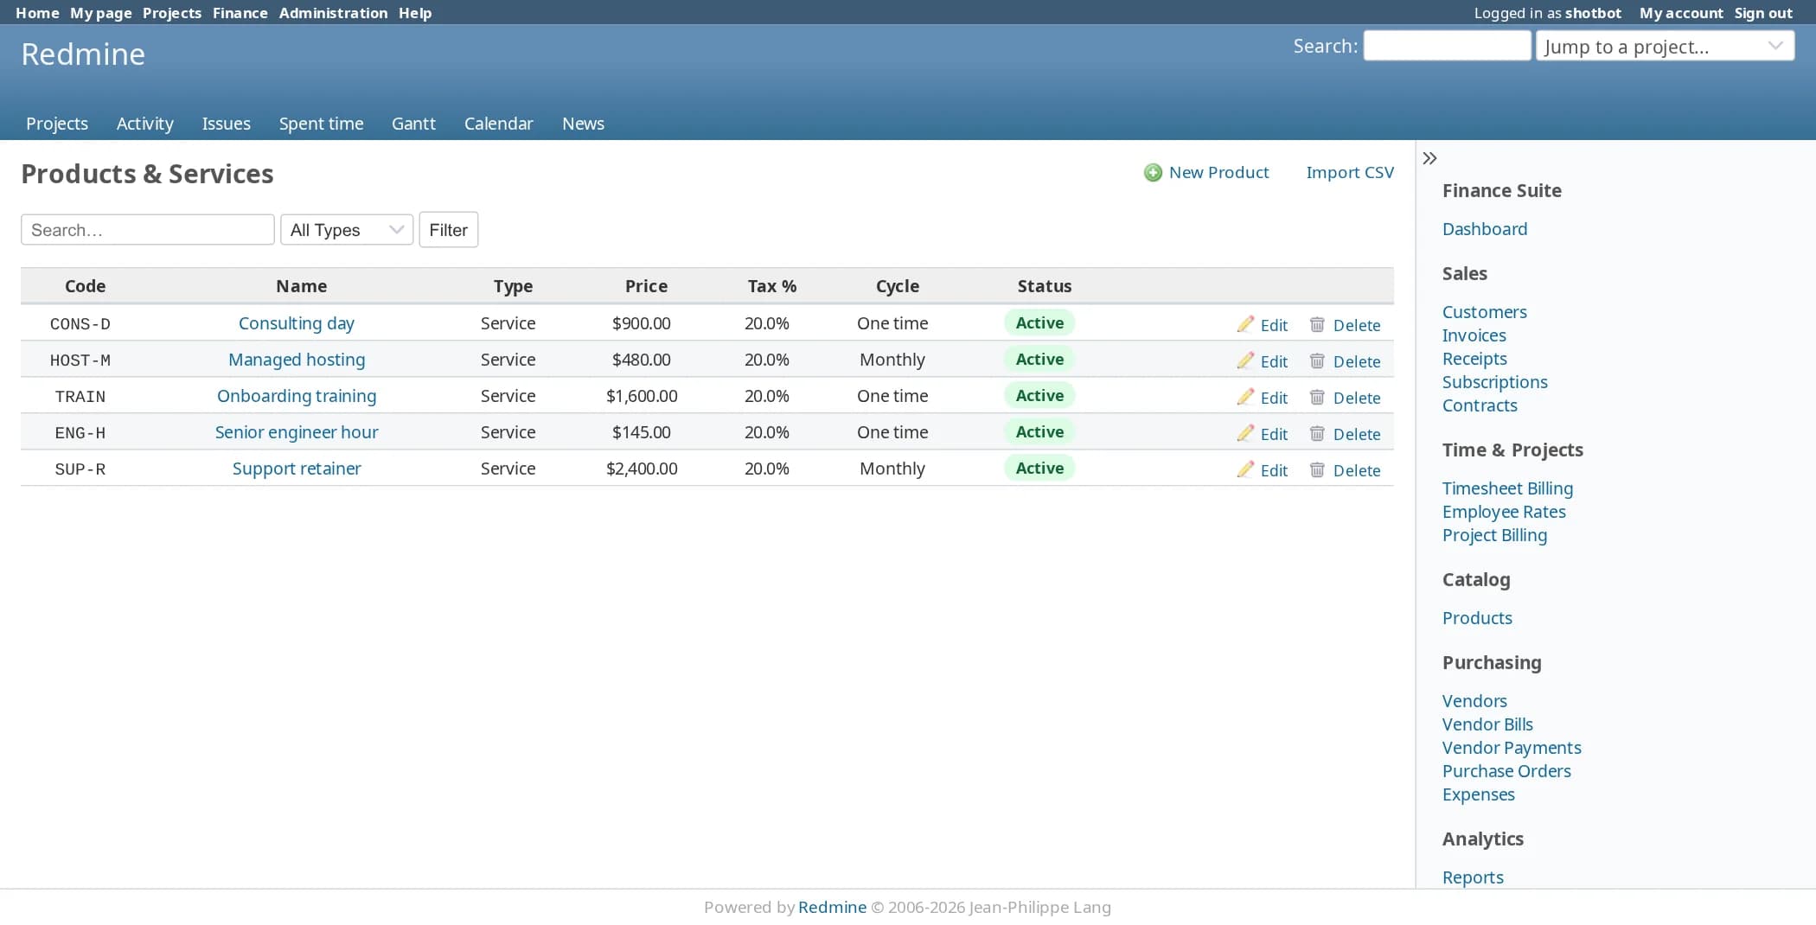The height and width of the screenshot is (925, 1816).
Task: Open Timesheet Billing in the sidebar
Action: [1507, 488]
